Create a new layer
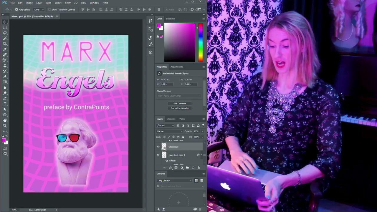 point(193,168)
